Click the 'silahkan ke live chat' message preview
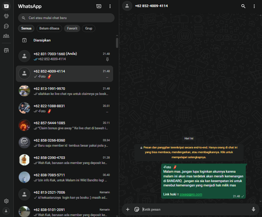 [73, 94]
